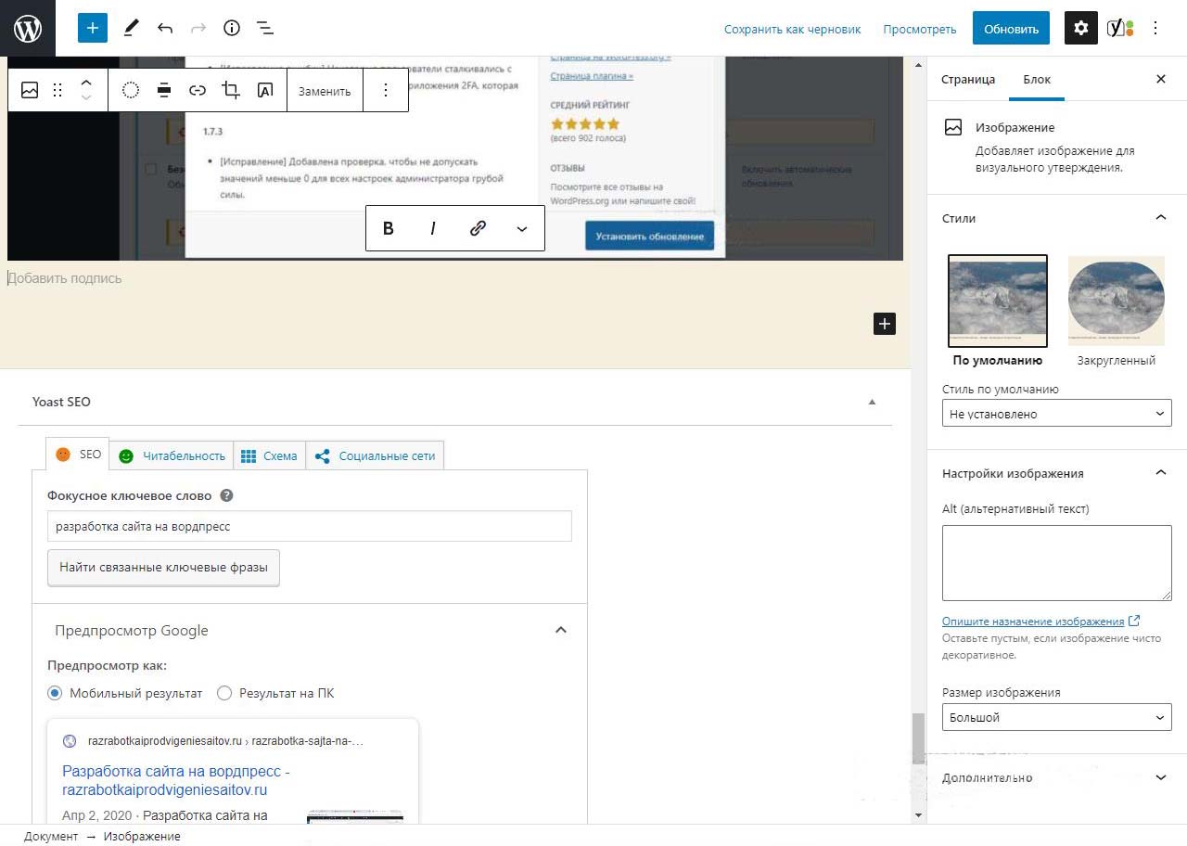Open the settings gear panel
Viewport: 1187px width, 846px height.
click(x=1080, y=28)
